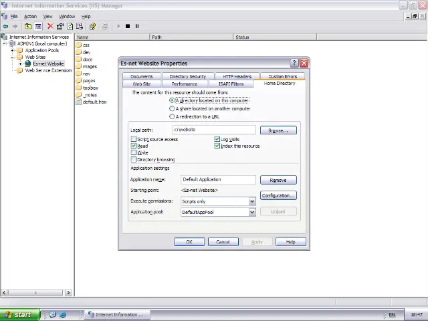This screenshot has width=428, height=321.
Task: Open the Application pool dropdown
Action: coord(252,212)
